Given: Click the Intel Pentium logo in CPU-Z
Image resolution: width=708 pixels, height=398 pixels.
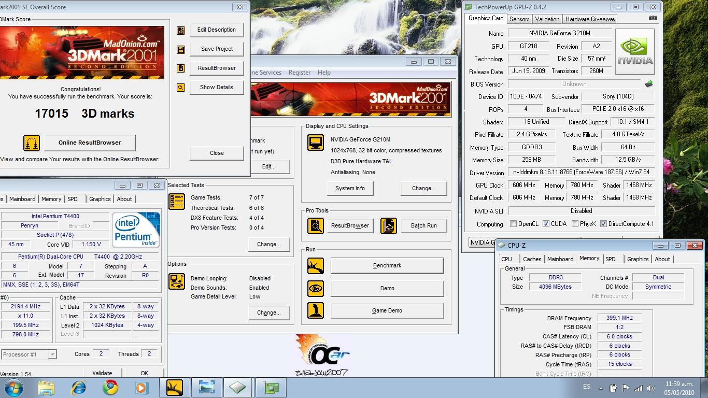Looking at the screenshot, I should coord(136,230).
